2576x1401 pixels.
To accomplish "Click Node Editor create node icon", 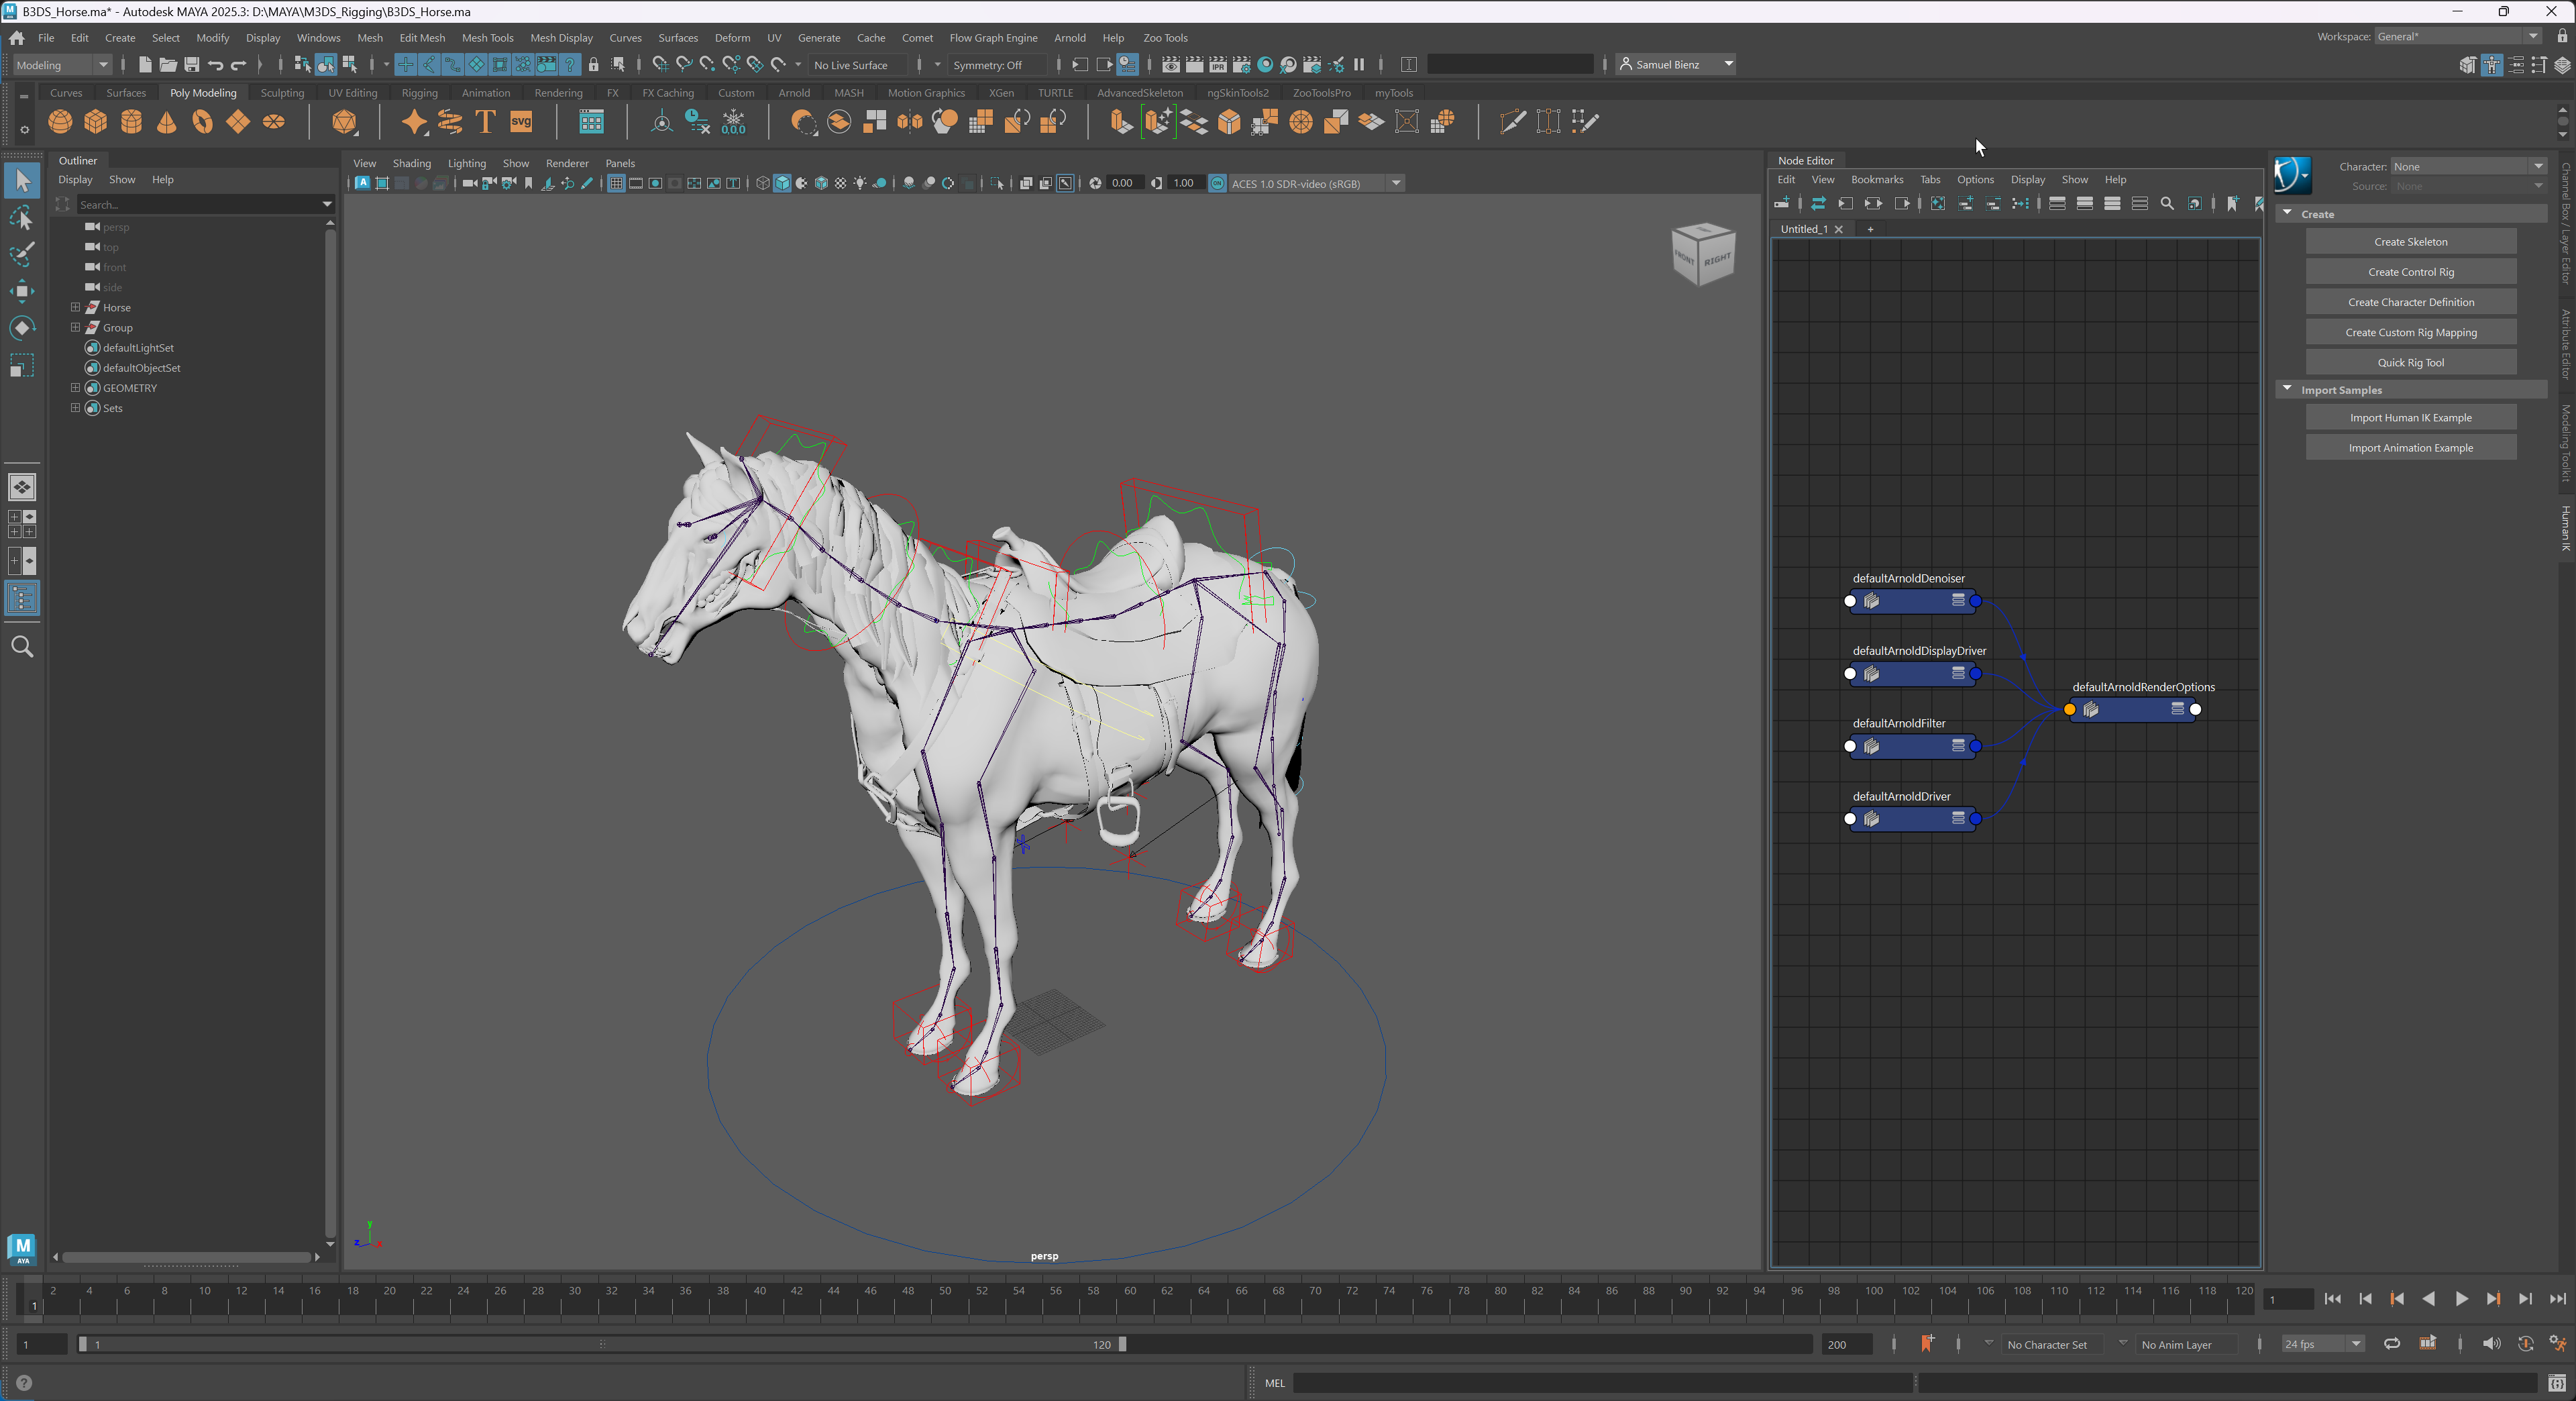I will pyautogui.click(x=1782, y=204).
